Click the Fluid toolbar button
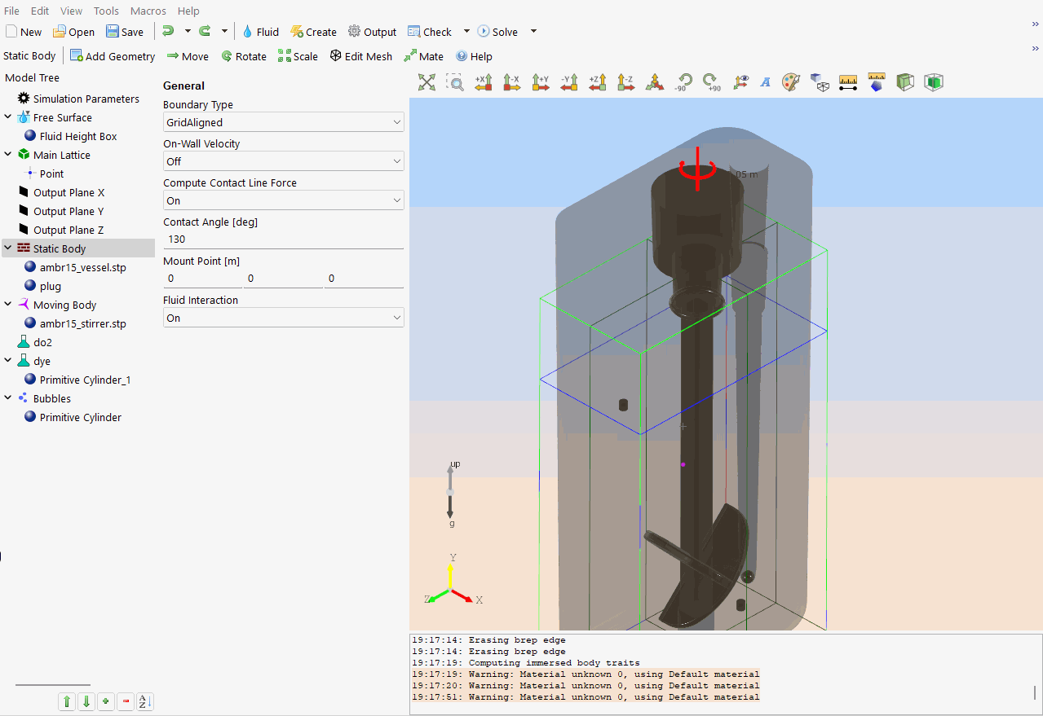1043x716 pixels. click(x=260, y=31)
